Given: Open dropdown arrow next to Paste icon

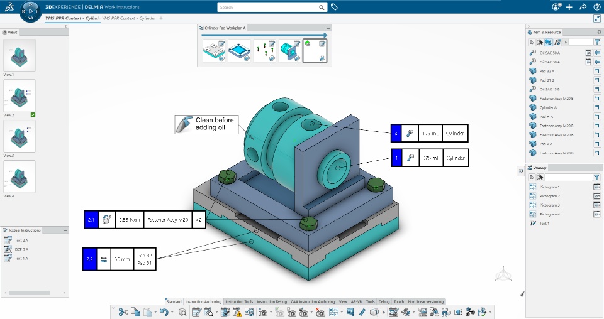Looking at the screenshot, I should (155, 312).
